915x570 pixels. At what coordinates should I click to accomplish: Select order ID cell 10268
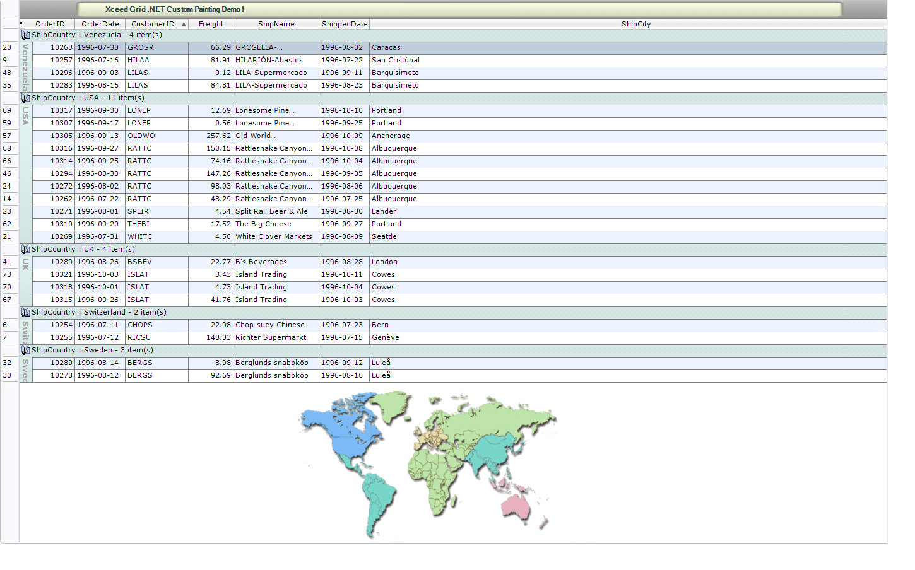[54, 48]
